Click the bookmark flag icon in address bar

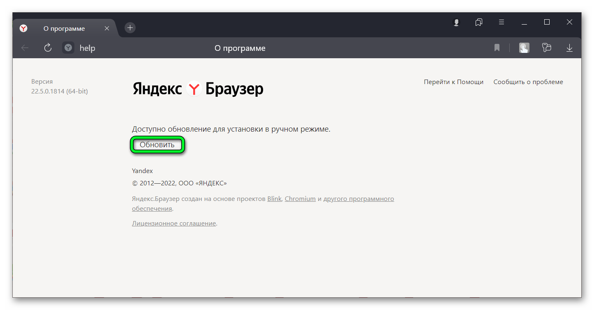pyautogui.click(x=497, y=48)
